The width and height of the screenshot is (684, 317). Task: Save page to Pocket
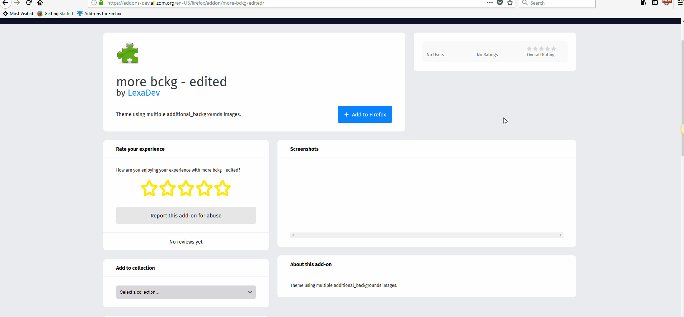(500, 3)
